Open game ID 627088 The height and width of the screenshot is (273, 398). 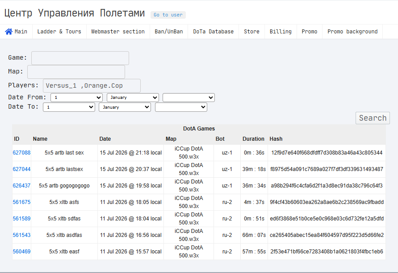coord(21,153)
